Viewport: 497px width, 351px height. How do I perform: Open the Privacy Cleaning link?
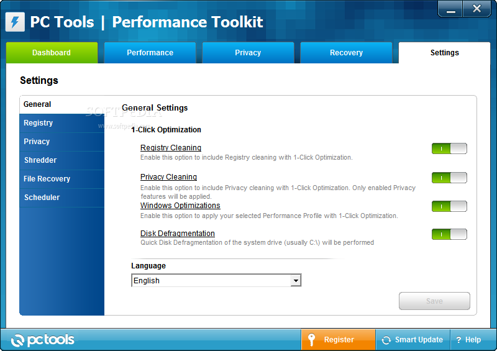(168, 177)
